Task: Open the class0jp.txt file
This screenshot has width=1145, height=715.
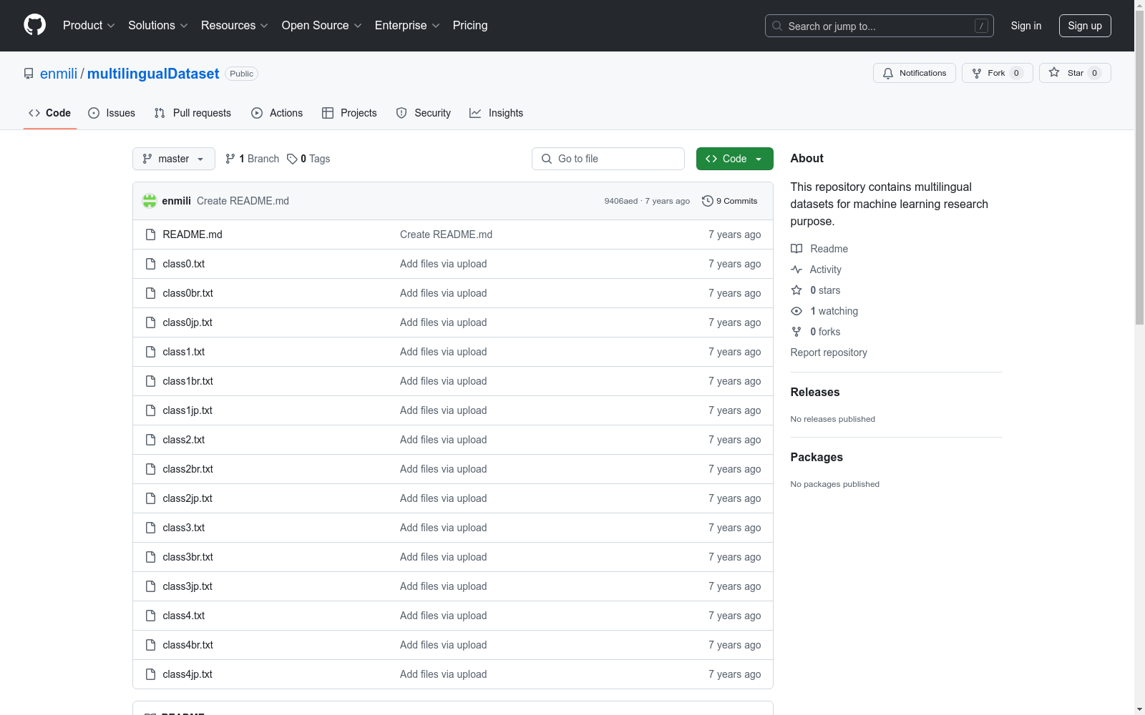Action: [x=187, y=322]
